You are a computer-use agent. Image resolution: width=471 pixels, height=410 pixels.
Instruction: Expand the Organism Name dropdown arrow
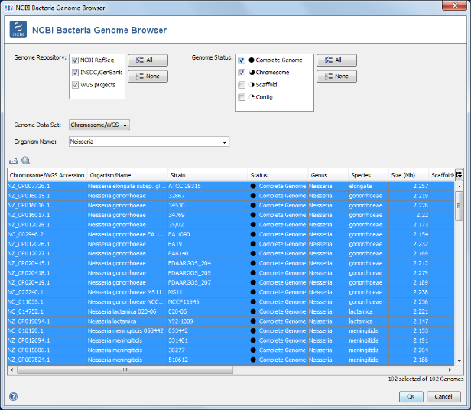[x=224, y=142]
